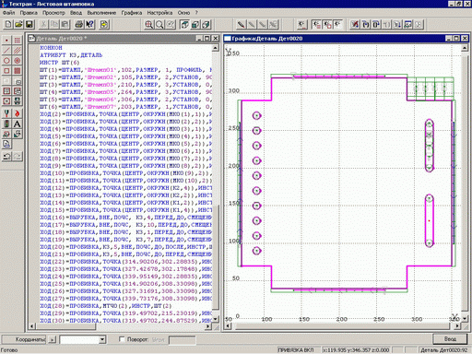Print using the printer toolbar icon
472x354 pixels.
pyautogui.click(x=79, y=24)
